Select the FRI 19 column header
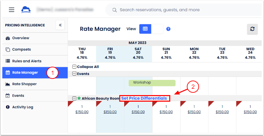The width and height of the screenshot is (264, 136). coord(110,53)
